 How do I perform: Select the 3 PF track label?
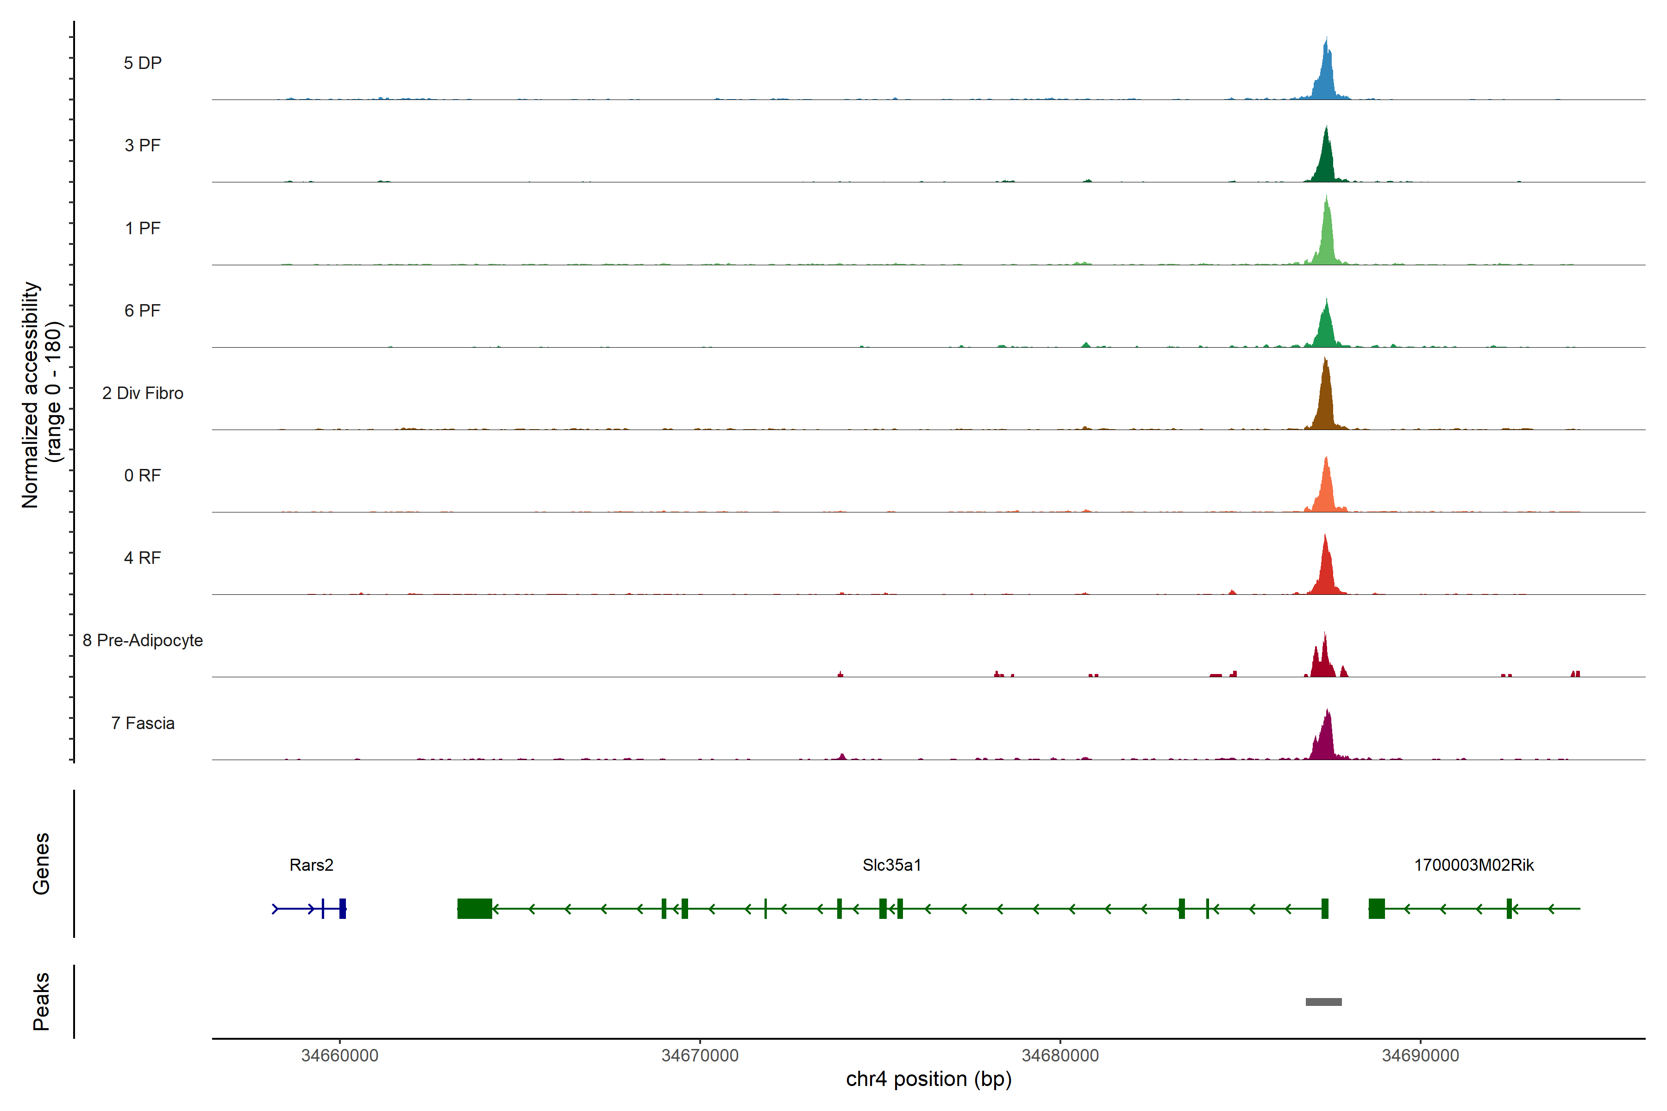click(143, 145)
